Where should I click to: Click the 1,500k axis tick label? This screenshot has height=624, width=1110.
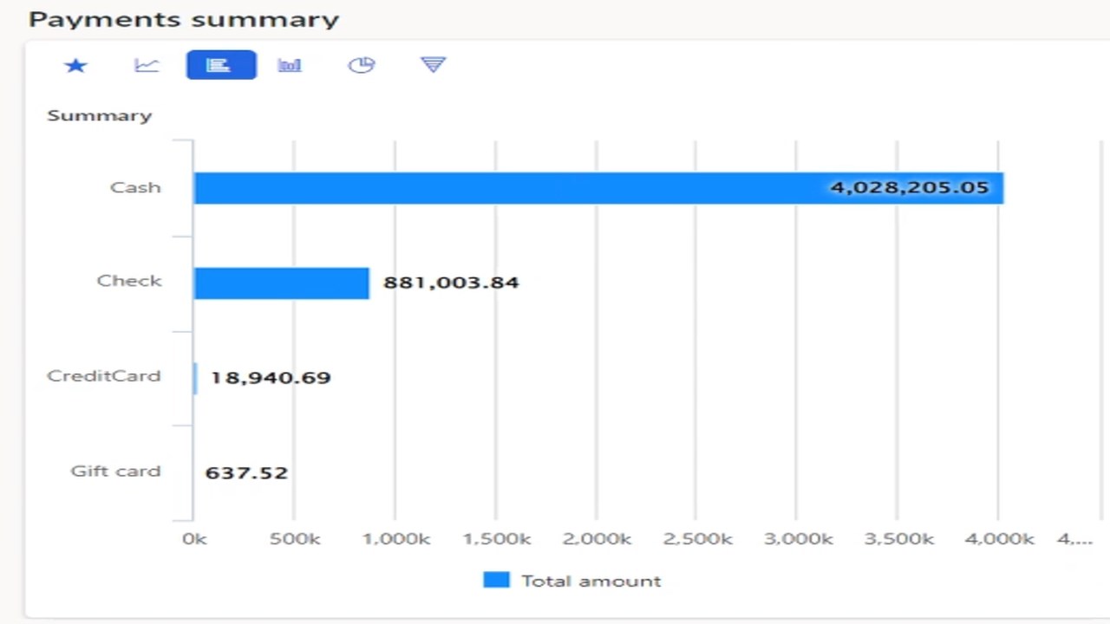click(x=496, y=539)
